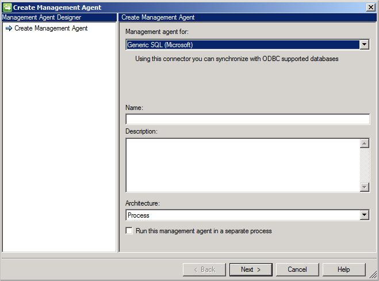Click the green Management Agent title bar icon
379x281 pixels.
7,7
